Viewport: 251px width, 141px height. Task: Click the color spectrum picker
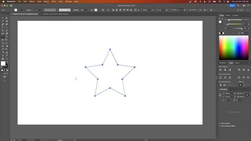point(234,48)
